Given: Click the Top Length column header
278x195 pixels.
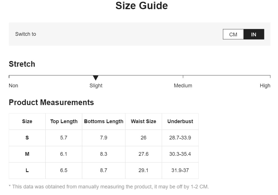Looking at the screenshot, I should click(64, 121).
